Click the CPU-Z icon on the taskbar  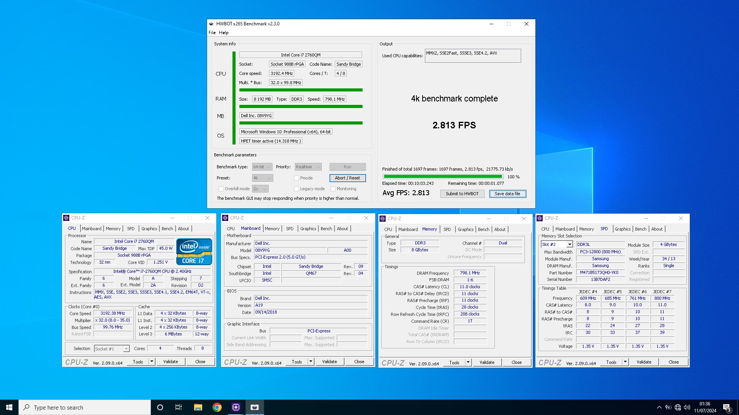coord(236,407)
